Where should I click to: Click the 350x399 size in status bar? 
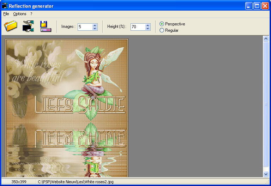[x=19, y=182]
